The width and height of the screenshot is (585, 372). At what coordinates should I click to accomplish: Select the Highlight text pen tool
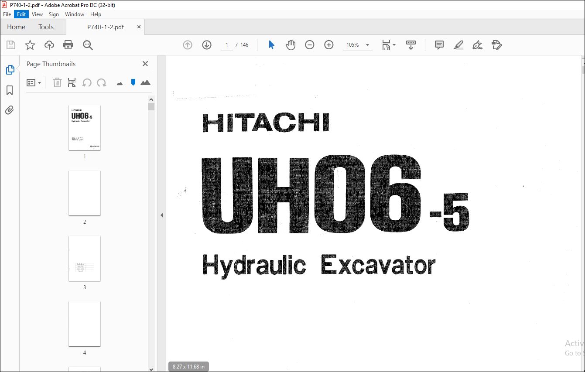pyautogui.click(x=458, y=45)
